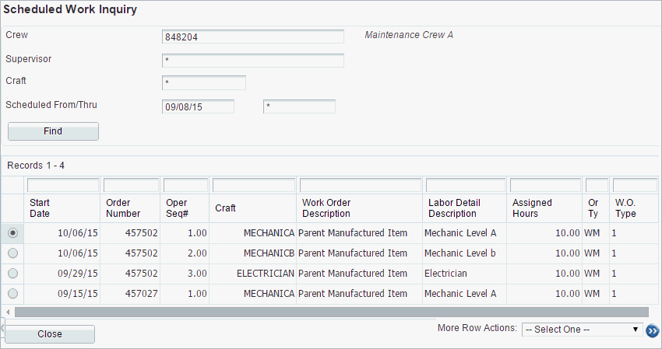Select radio button for order 457027 row
Screen dimensions: 662x349
click(x=12, y=293)
